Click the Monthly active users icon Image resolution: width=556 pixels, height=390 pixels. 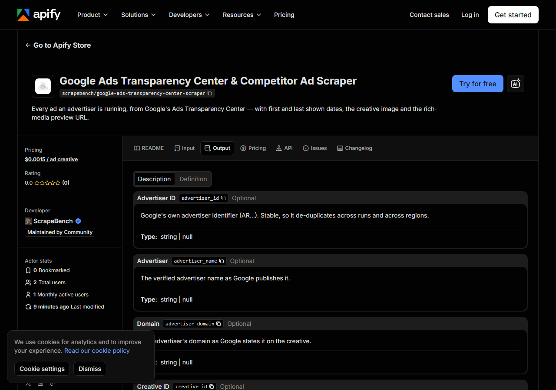click(x=28, y=295)
